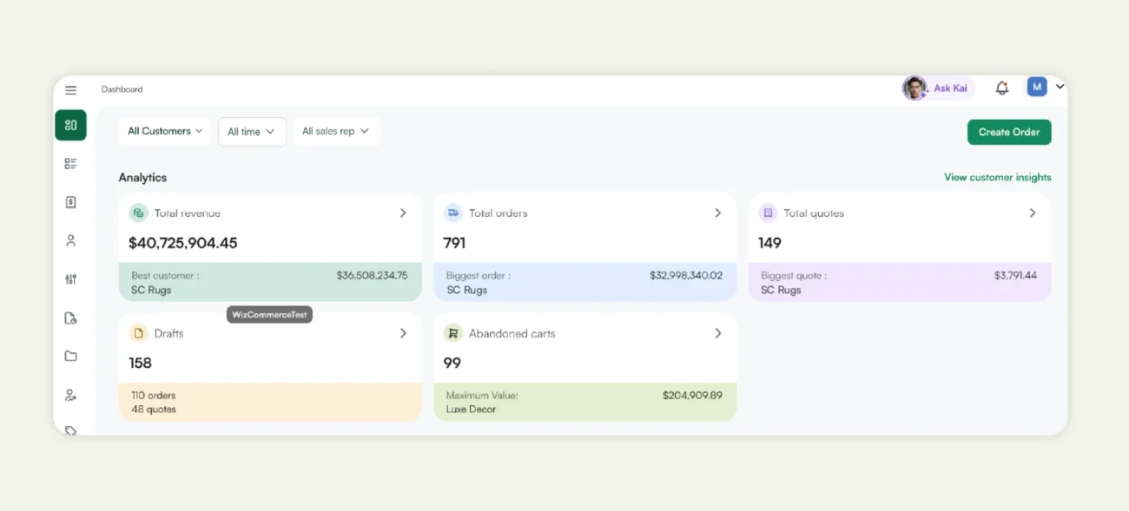1129x511 pixels.
Task: Toggle the hamburger menu at top left
Action: point(70,89)
